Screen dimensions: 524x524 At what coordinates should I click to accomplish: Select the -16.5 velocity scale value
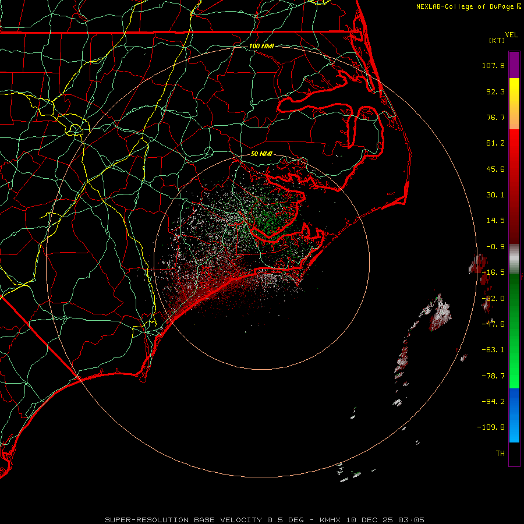coord(493,272)
